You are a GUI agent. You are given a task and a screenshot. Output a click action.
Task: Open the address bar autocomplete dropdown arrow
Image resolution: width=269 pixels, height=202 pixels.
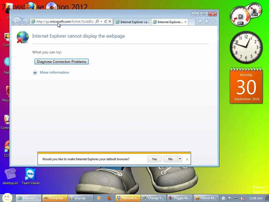pos(101,21)
